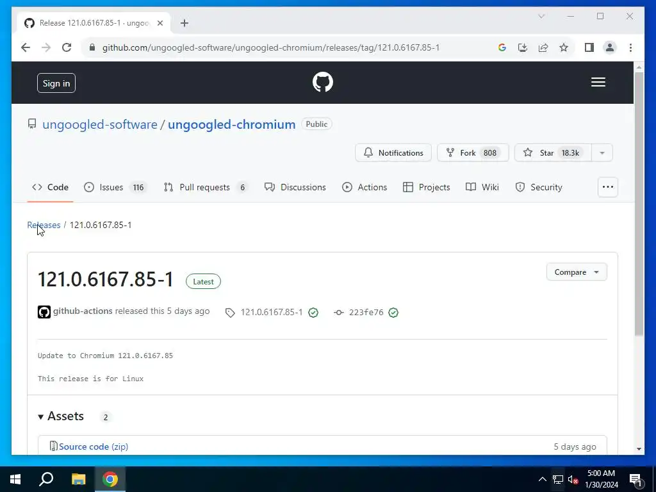Screen dimensions: 656x492
Task: Open the Discussions tab
Action: 295,188
